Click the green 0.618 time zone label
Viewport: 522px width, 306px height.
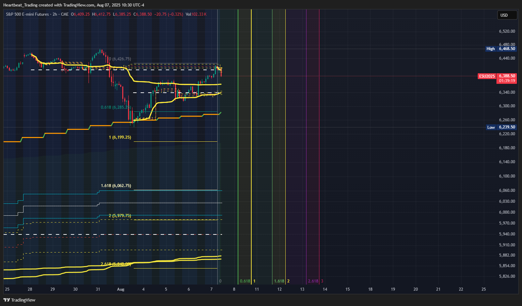point(245,281)
